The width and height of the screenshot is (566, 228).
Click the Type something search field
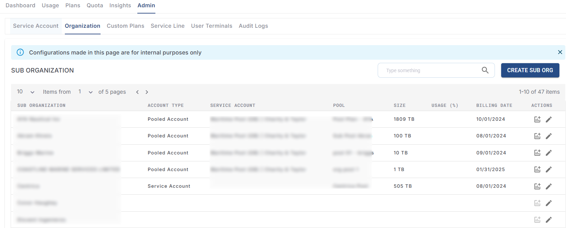430,70
